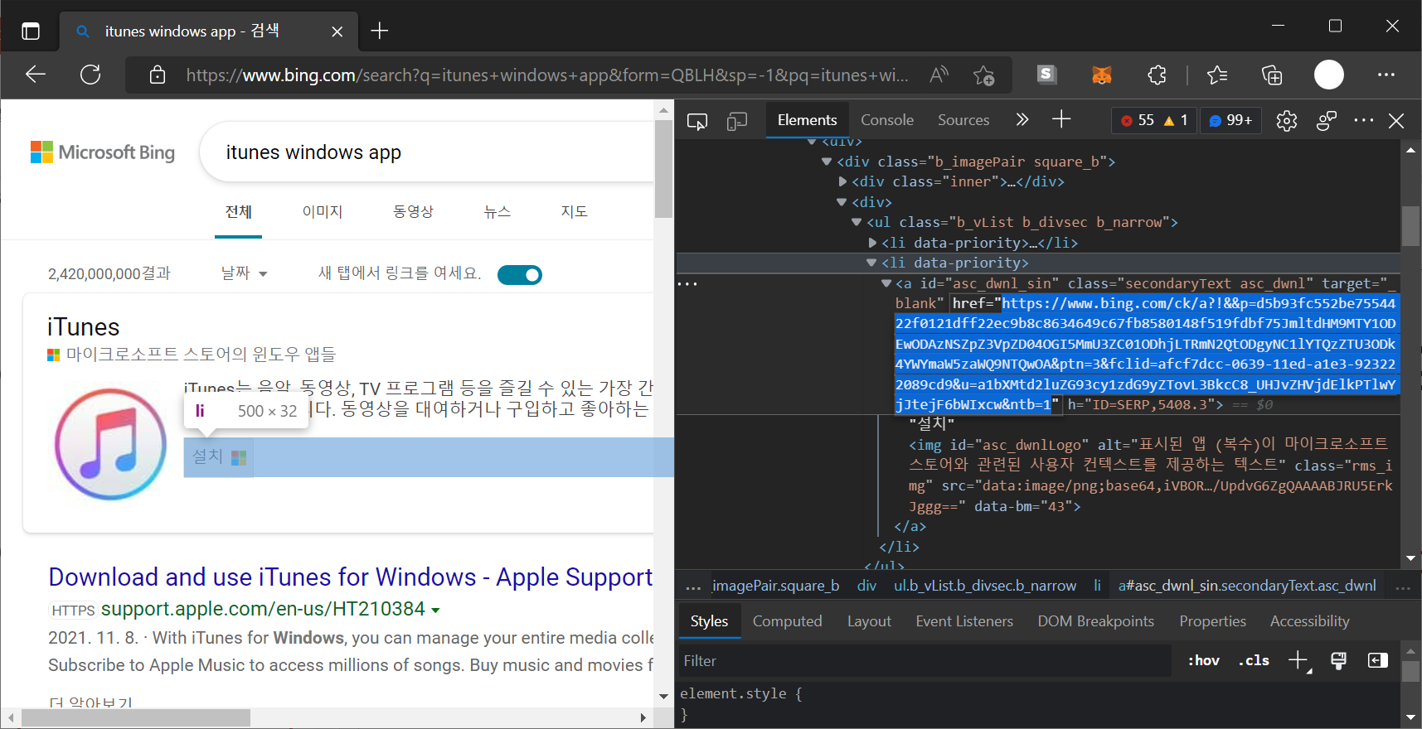Image resolution: width=1422 pixels, height=729 pixels.
Task: Select the 이미지 search tab
Action: tap(323, 212)
